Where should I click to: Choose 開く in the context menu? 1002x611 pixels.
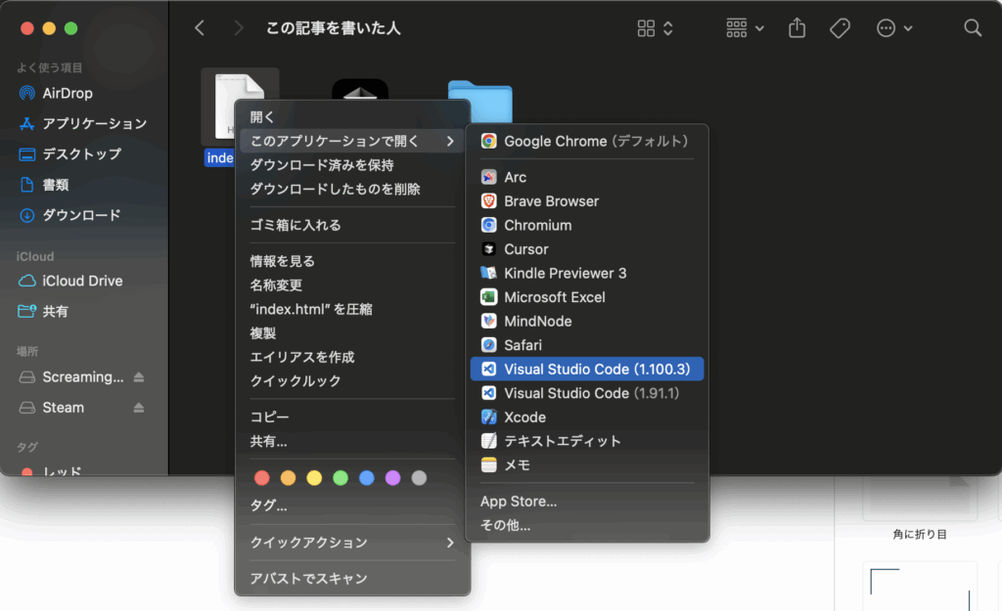[x=352, y=117]
